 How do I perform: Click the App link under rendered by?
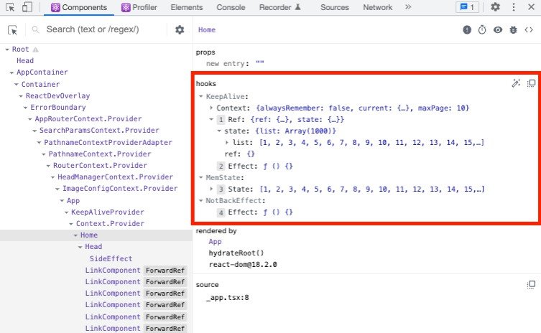(x=215, y=242)
